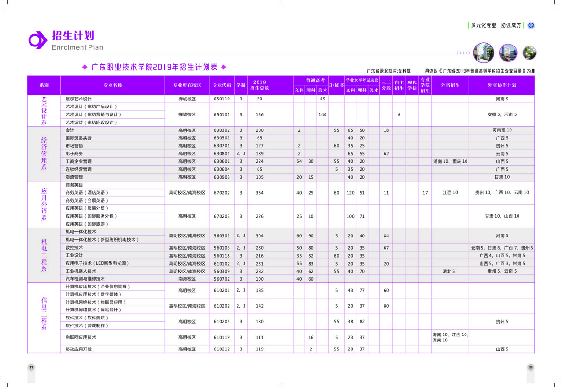
Task: Click the cell 海南10、江西10、湖南10
Action: (450, 337)
